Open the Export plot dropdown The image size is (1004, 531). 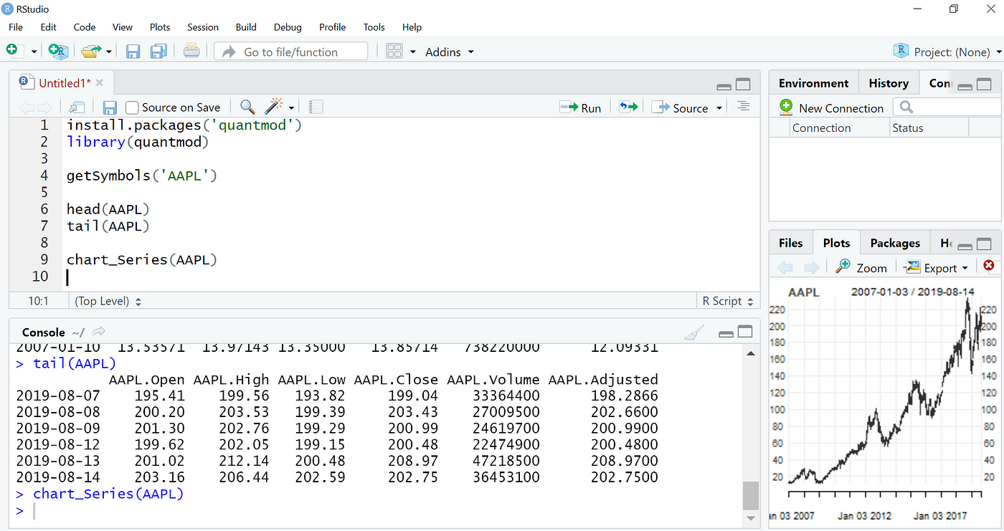coord(937,267)
